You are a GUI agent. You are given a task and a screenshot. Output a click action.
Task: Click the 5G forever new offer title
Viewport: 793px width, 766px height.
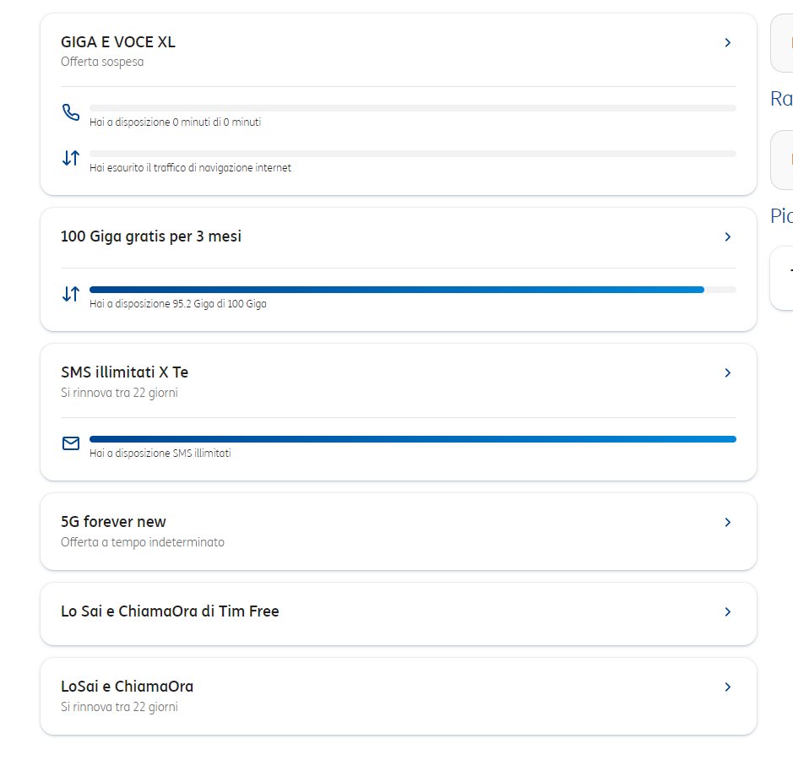click(x=113, y=522)
